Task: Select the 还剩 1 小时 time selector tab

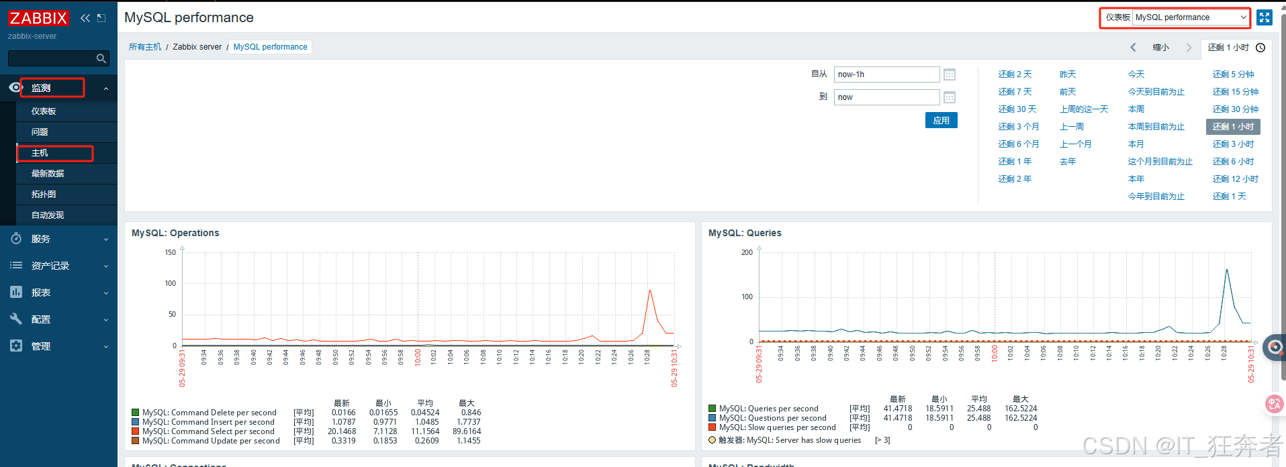Action: [x=1236, y=48]
